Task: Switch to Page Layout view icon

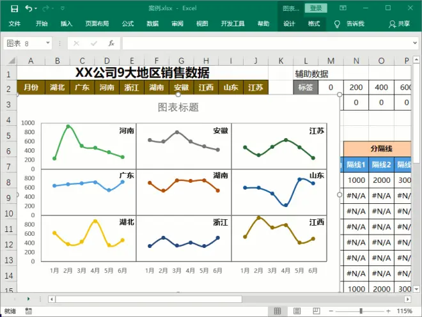Action: [297, 311]
